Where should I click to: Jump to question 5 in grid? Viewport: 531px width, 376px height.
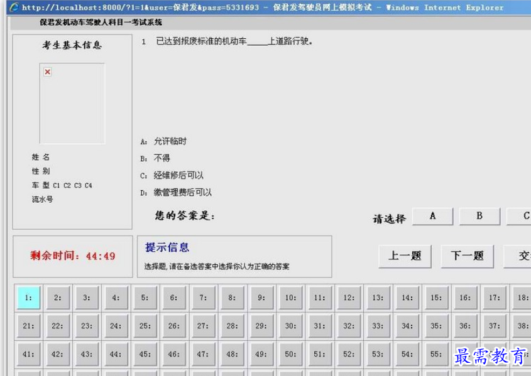point(145,298)
